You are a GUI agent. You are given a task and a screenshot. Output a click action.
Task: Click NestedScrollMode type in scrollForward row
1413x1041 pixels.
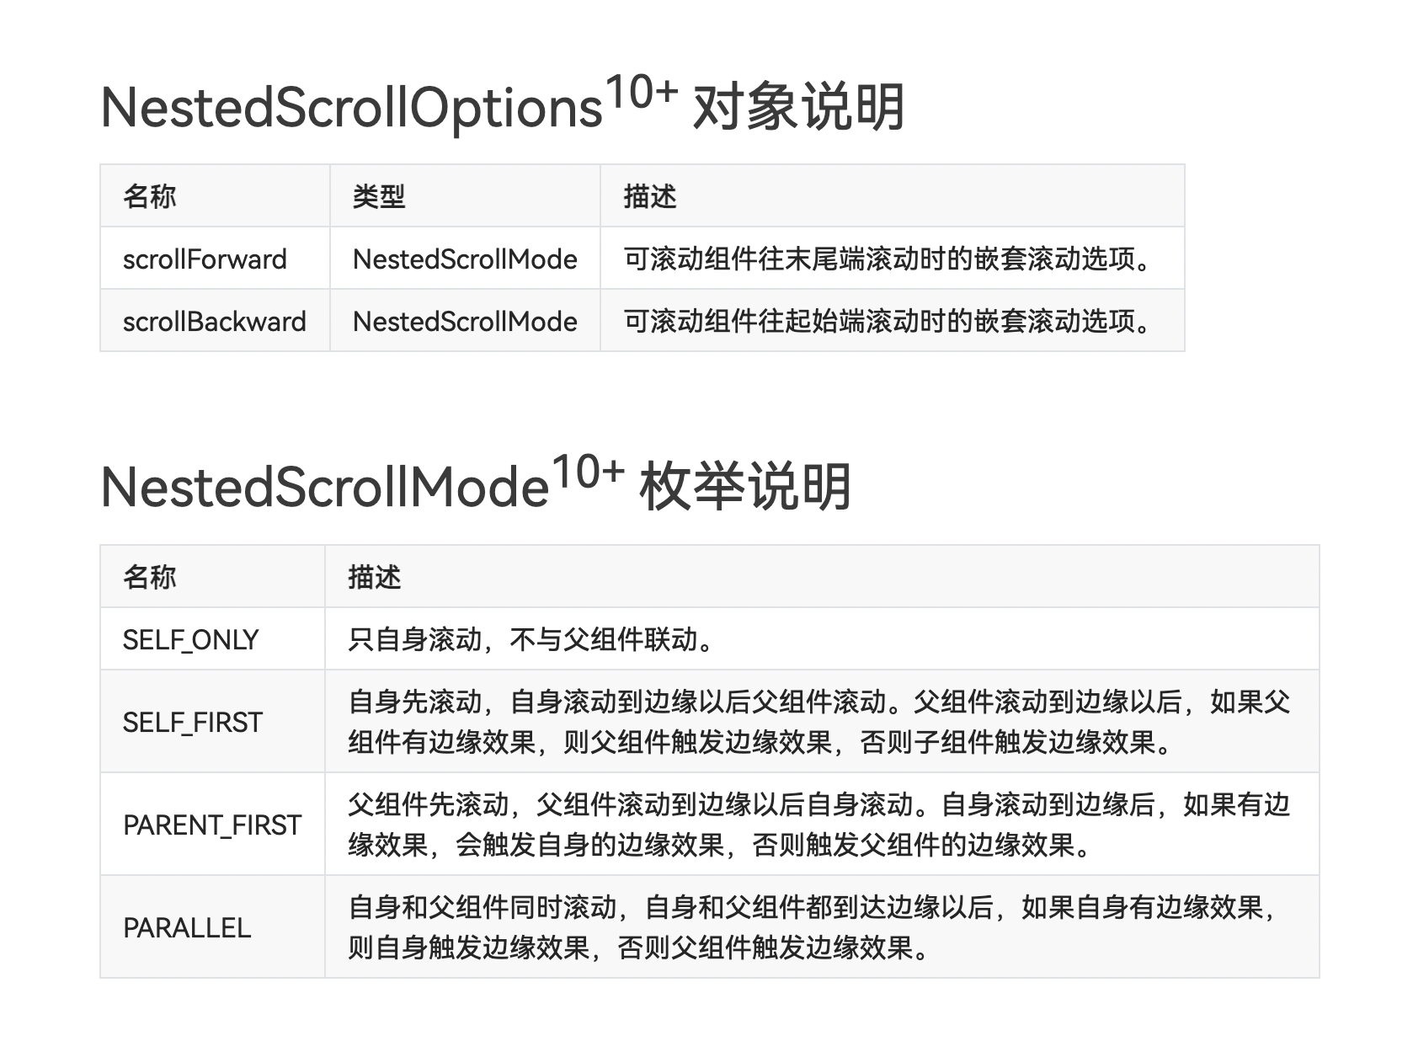[x=465, y=259]
